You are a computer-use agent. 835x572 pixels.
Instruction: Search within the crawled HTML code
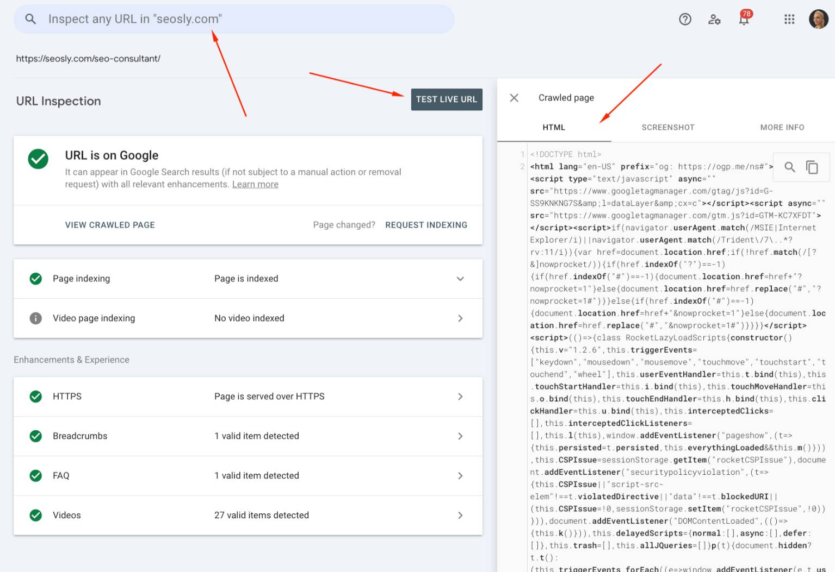click(x=790, y=167)
